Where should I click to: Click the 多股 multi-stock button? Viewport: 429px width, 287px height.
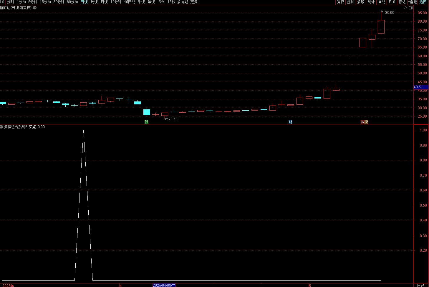(x=361, y=2)
